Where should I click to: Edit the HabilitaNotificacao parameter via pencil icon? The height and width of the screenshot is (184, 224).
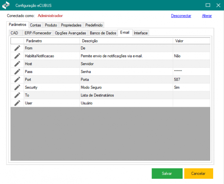point(17,56)
